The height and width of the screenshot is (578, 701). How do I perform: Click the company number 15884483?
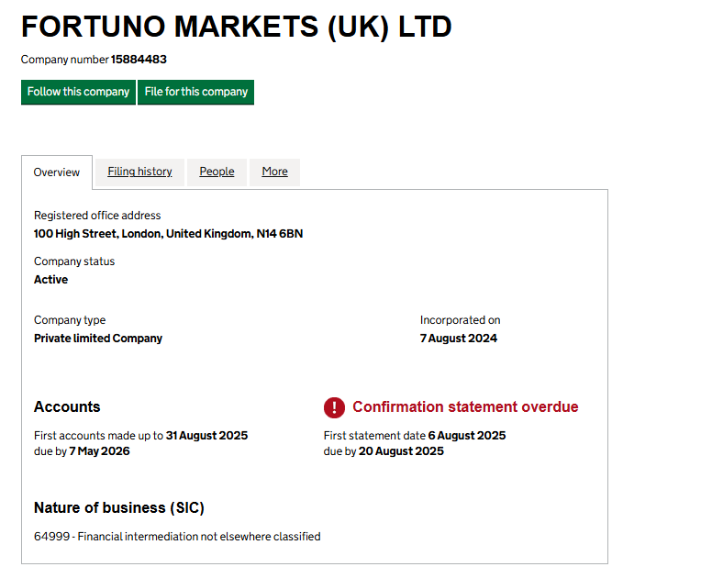(x=139, y=60)
